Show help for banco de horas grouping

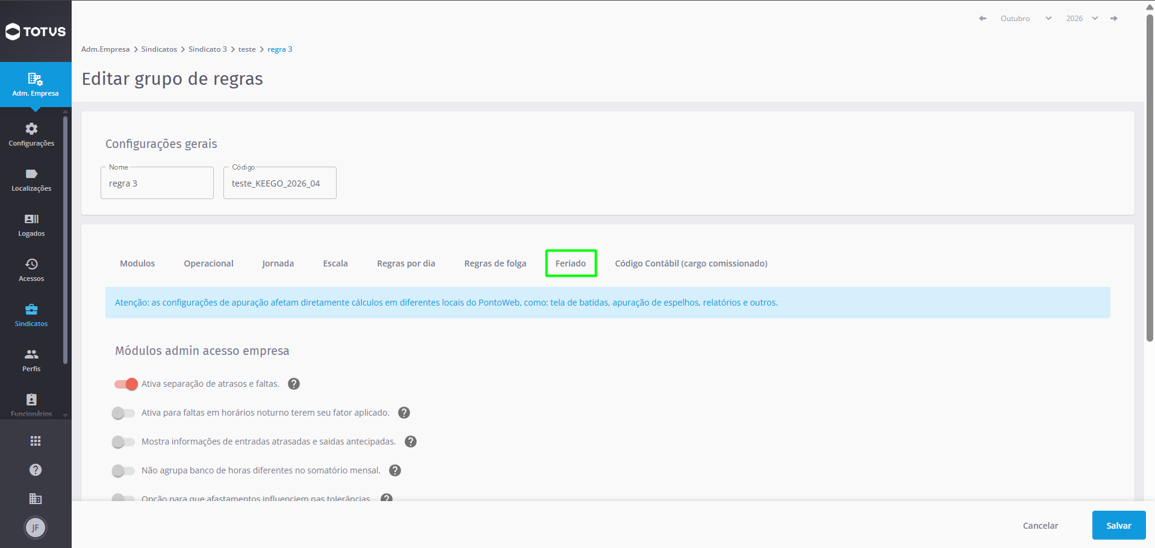pos(395,470)
